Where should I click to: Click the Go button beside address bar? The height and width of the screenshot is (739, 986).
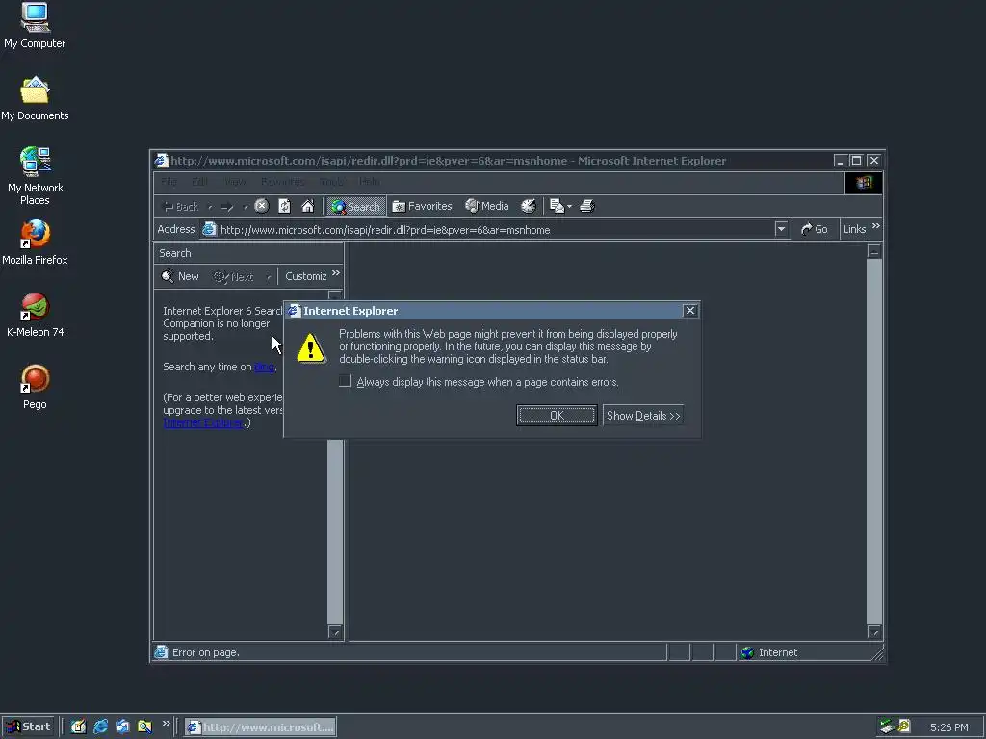(815, 229)
